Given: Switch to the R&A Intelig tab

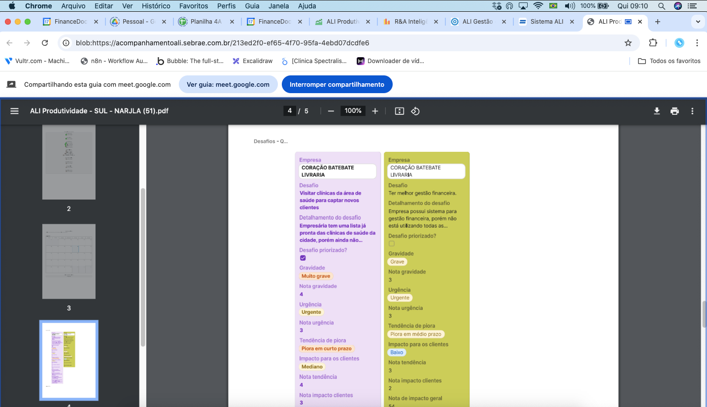Looking at the screenshot, I should pyautogui.click(x=410, y=22).
